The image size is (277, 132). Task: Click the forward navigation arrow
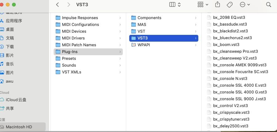(68, 5)
